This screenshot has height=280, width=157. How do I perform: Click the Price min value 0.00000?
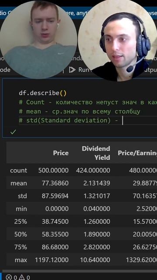[57, 209]
